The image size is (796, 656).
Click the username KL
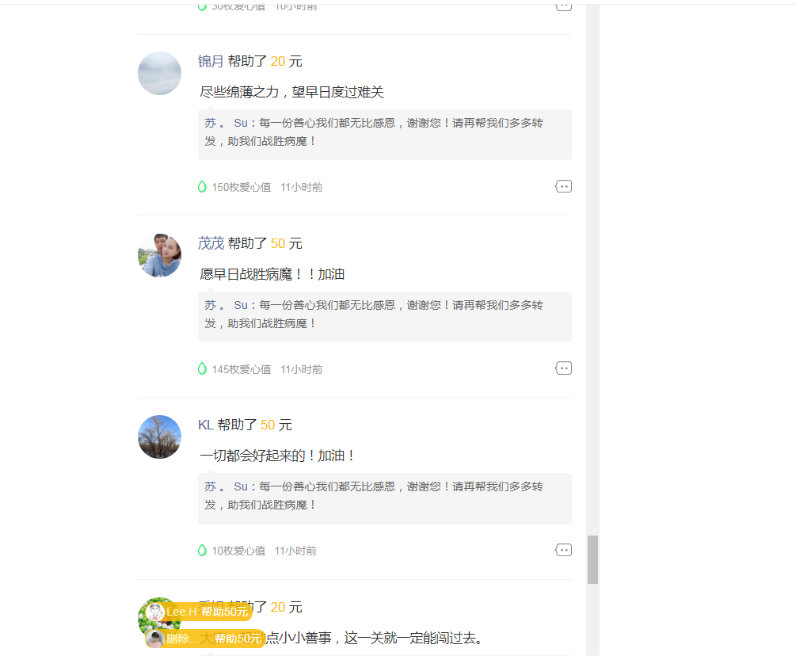tap(205, 425)
